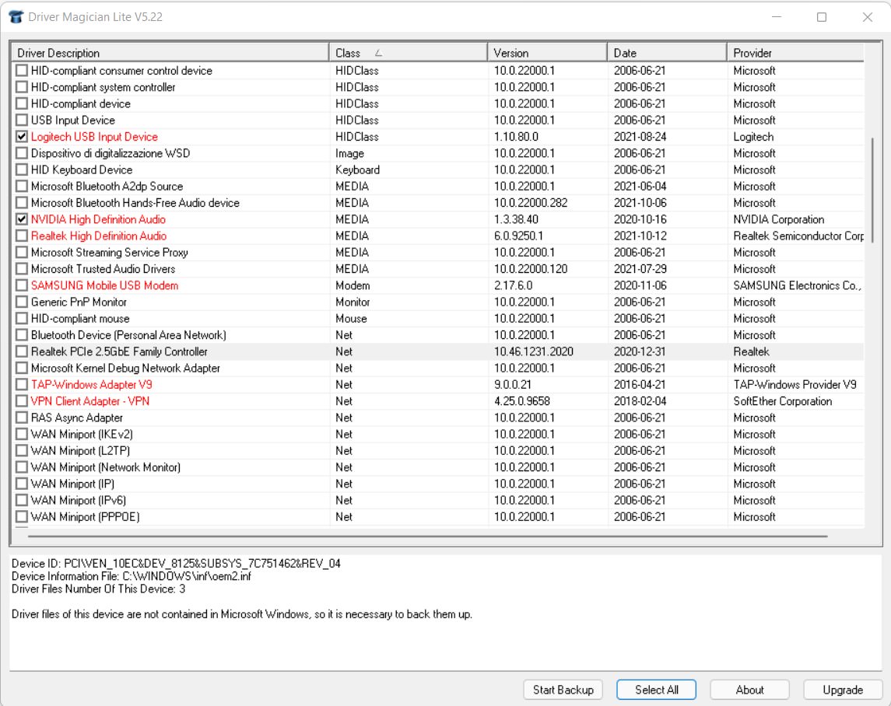Select RAS Async Adapter row text
The width and height of the screenshot is (891, 706).
pyautogui.click(x=77, y=418)
